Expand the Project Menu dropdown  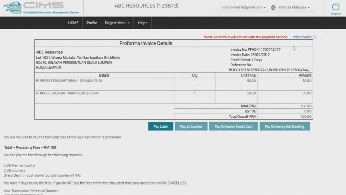[117, 23]
